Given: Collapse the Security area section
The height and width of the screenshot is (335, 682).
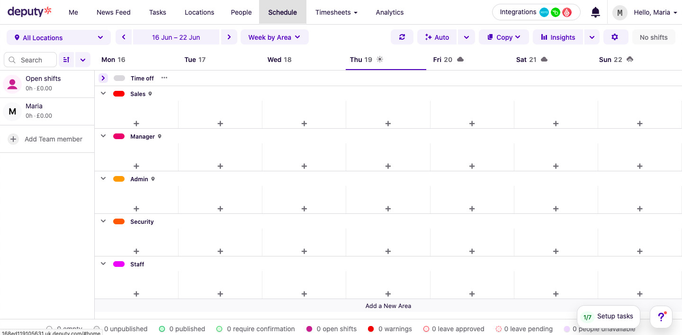Looking at the screenshot, I should pos(103,221).
